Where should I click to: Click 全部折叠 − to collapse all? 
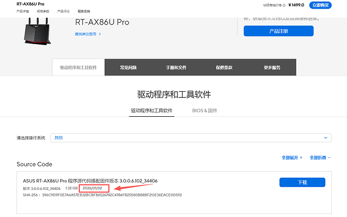click(x=320, y=158)
